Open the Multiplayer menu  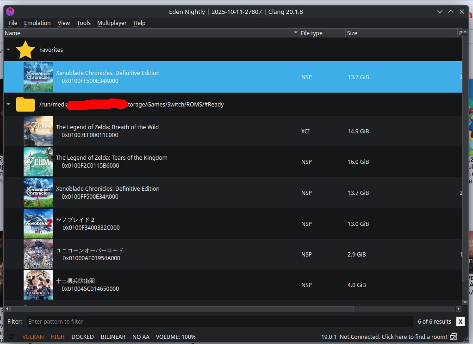click(112, 23)
